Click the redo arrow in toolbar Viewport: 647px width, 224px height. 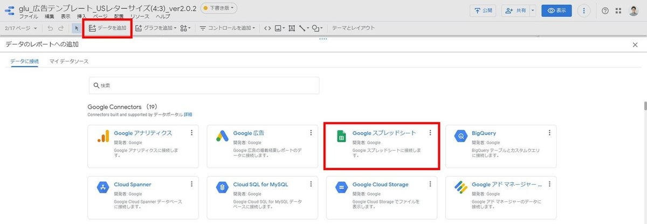click(62, 28)
